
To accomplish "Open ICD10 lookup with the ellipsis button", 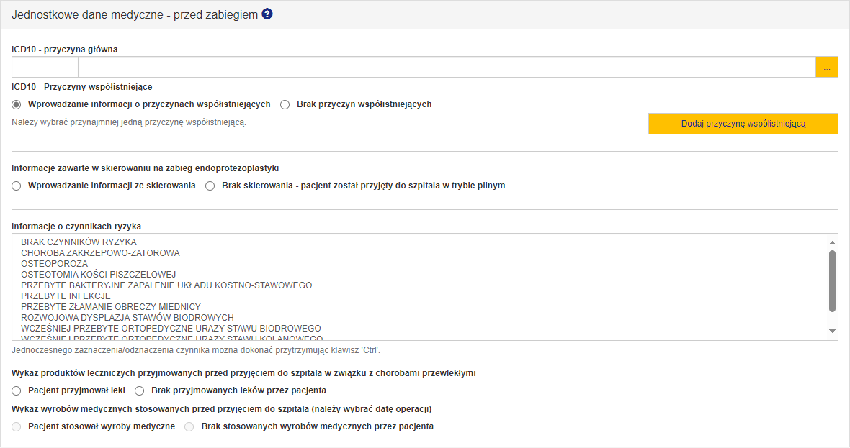I will point(826,67).
